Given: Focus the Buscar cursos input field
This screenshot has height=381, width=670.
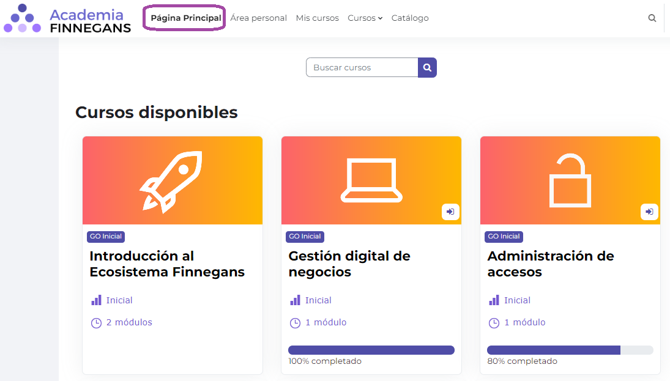Looking at the screenshot, I should coord(362,68).
